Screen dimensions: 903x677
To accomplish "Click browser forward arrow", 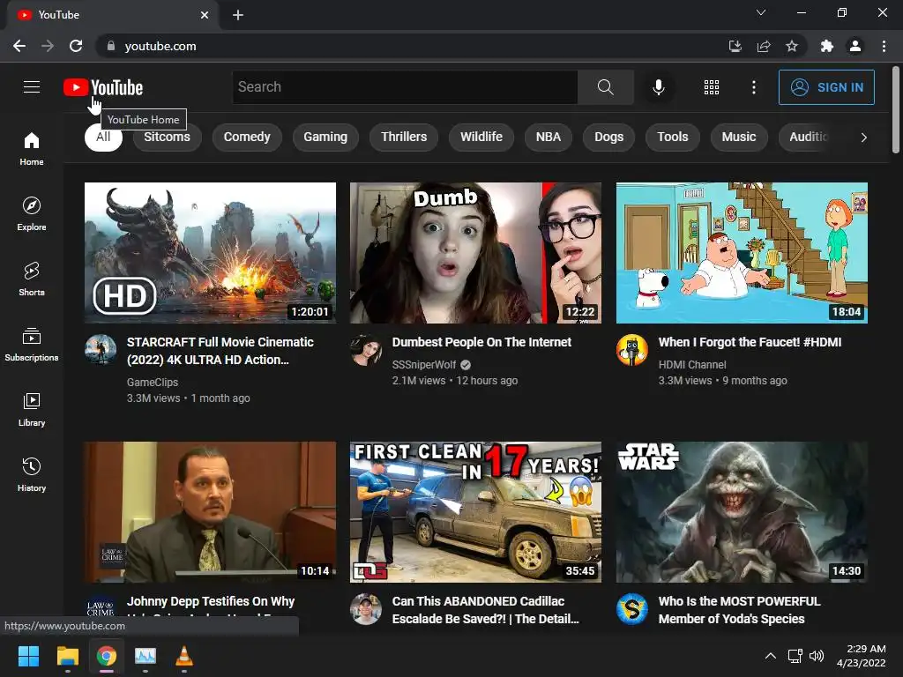I will [48, 46].
